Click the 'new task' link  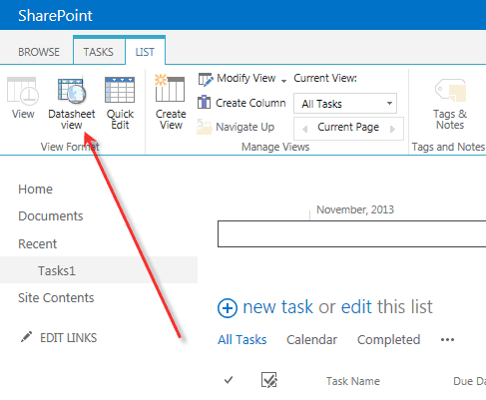(x=278, y=306)
